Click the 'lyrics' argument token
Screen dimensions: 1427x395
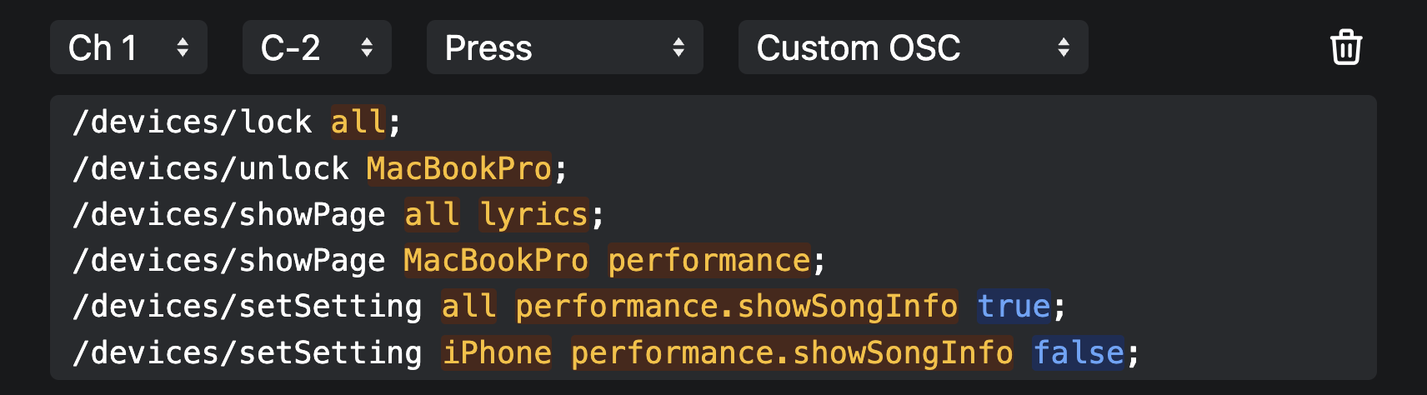(x=534, y=215)
